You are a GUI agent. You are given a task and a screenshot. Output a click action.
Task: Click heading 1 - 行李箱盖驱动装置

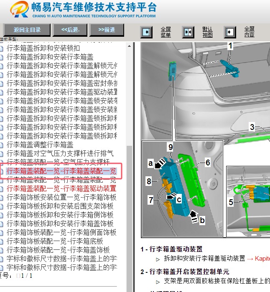171,249
